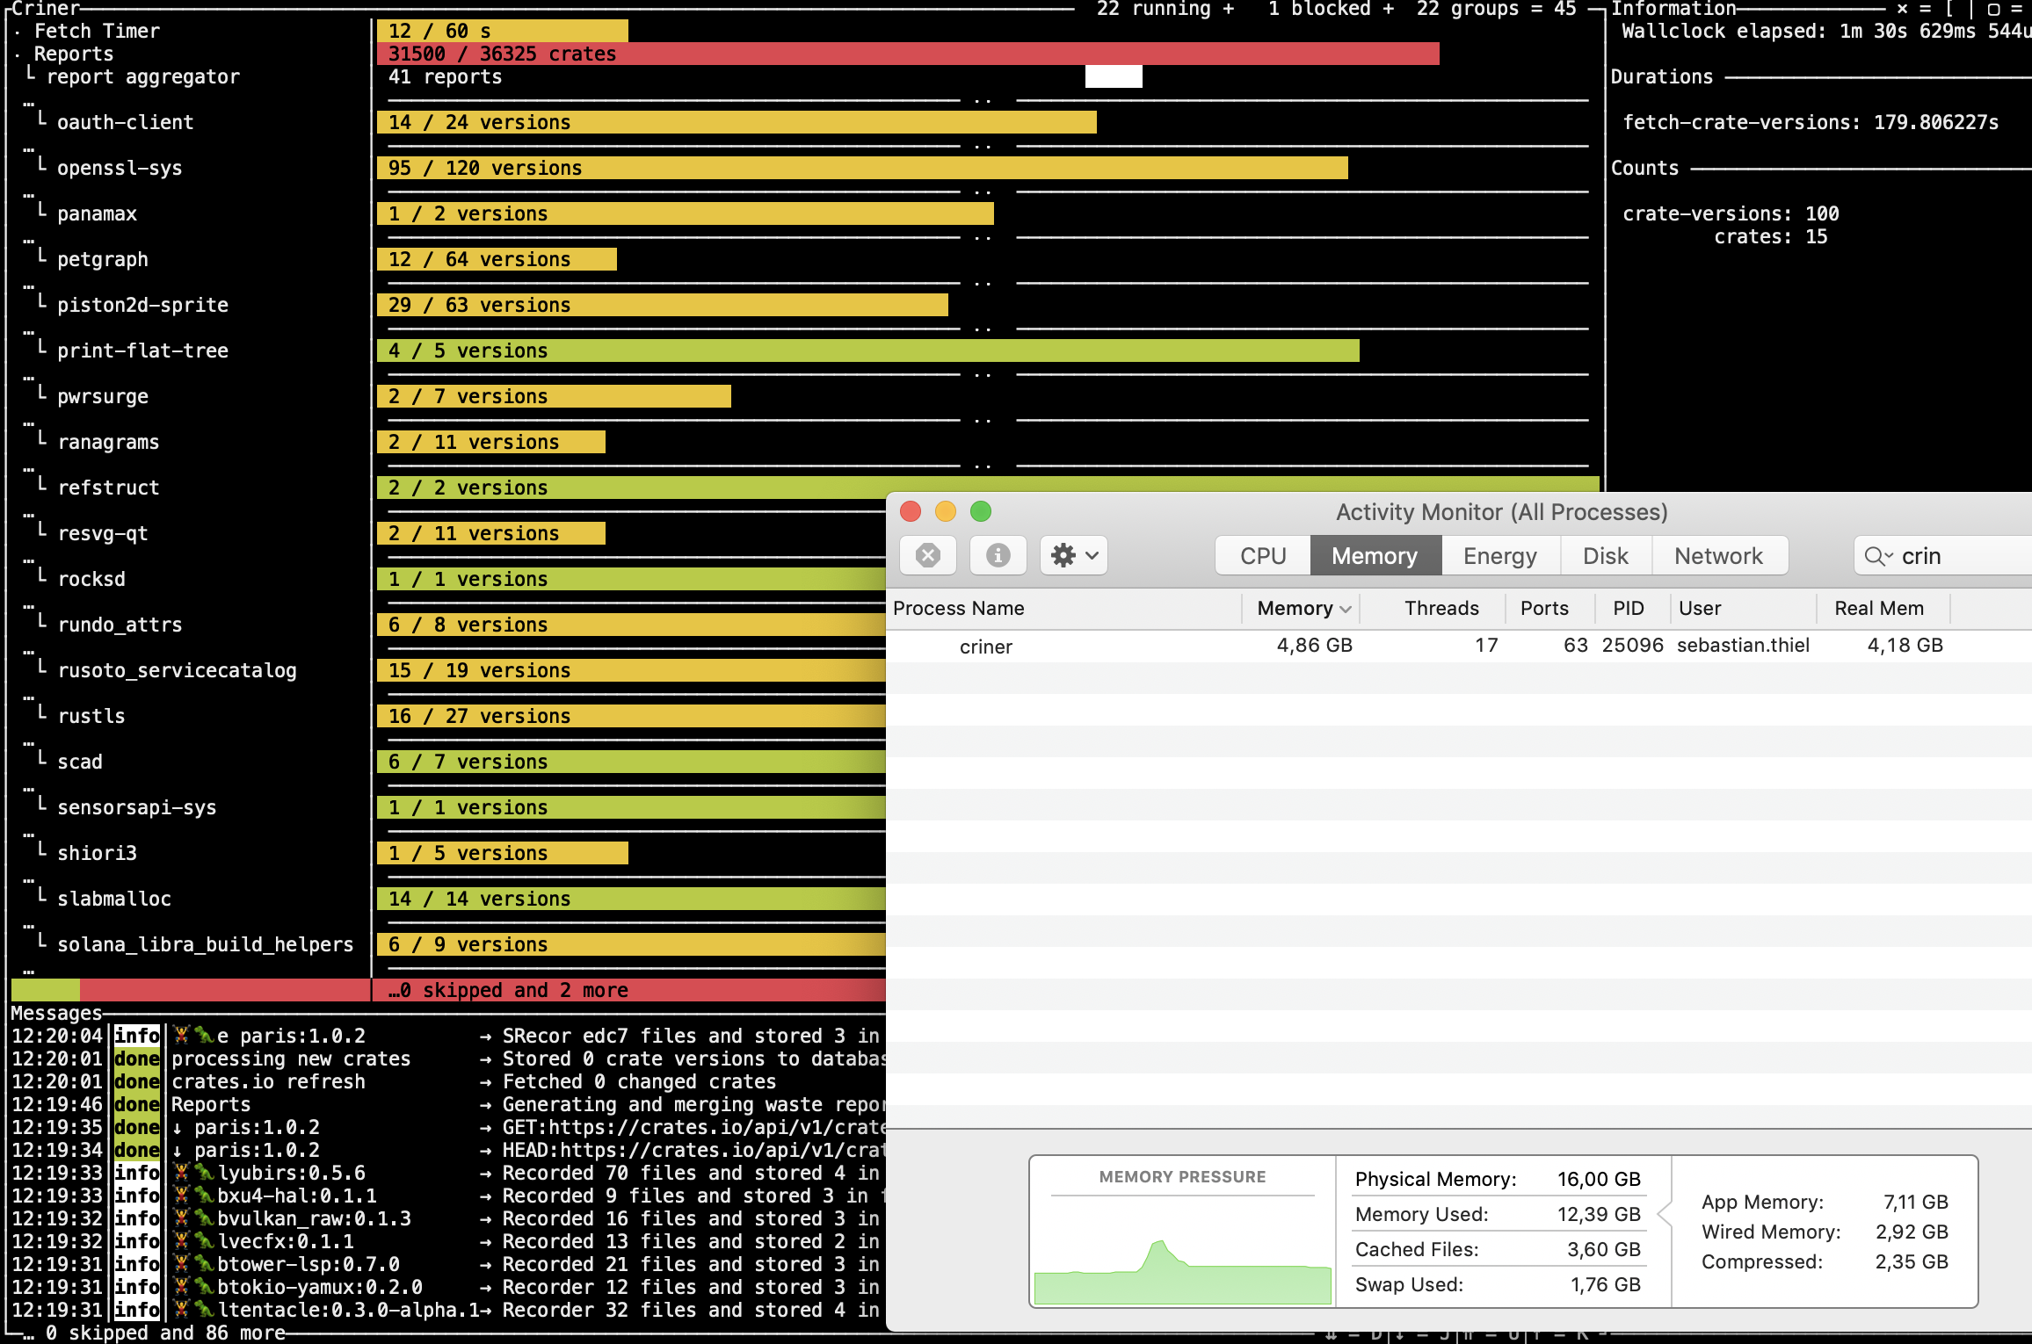Click the Process Name column header
2032x1344 pixels.
(959, 608)
